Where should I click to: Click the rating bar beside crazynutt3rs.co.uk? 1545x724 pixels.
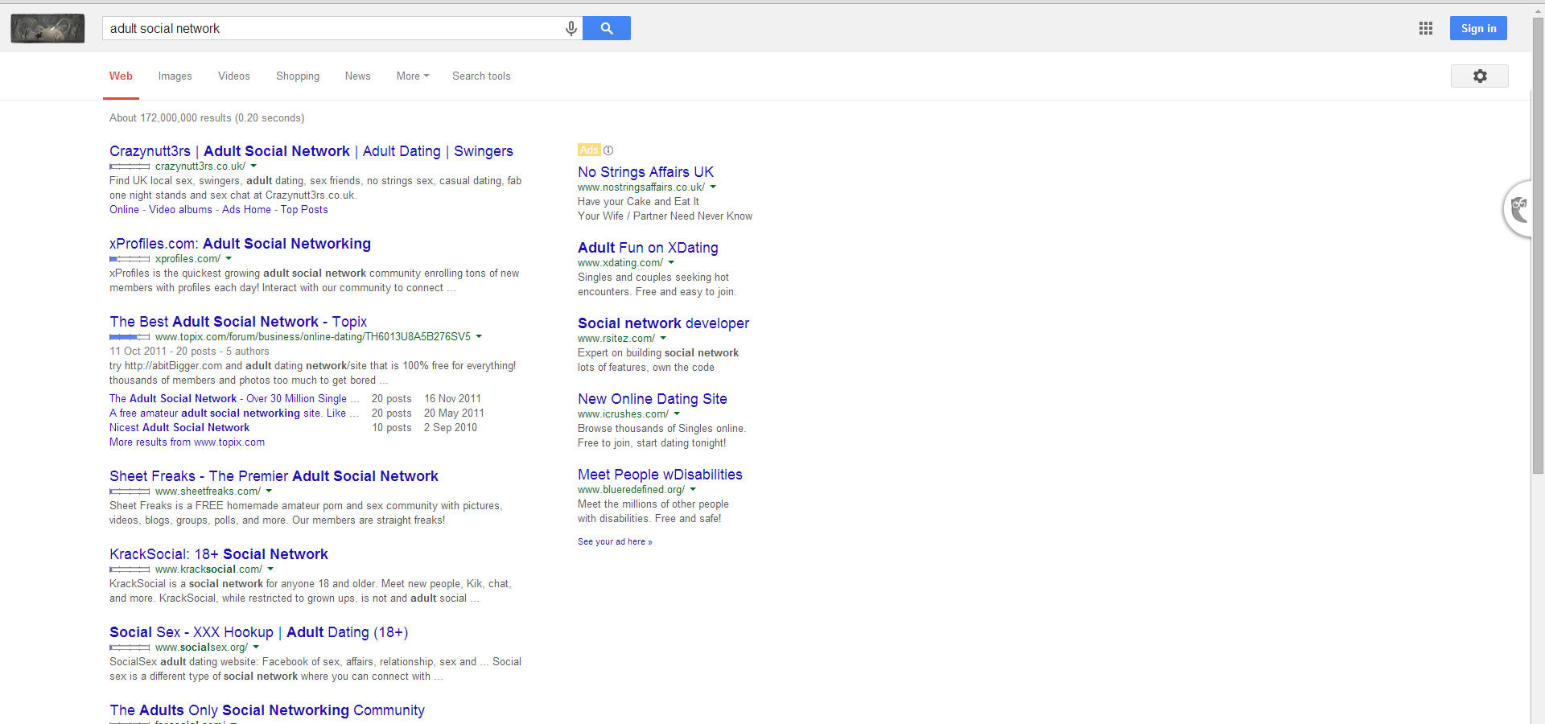[x=130, y=167]
